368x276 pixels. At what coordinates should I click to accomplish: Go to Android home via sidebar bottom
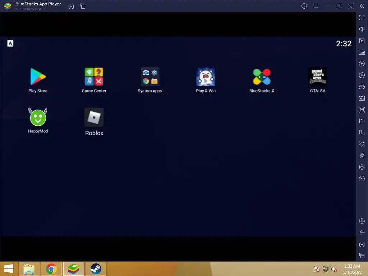click(x=362, y=244)
